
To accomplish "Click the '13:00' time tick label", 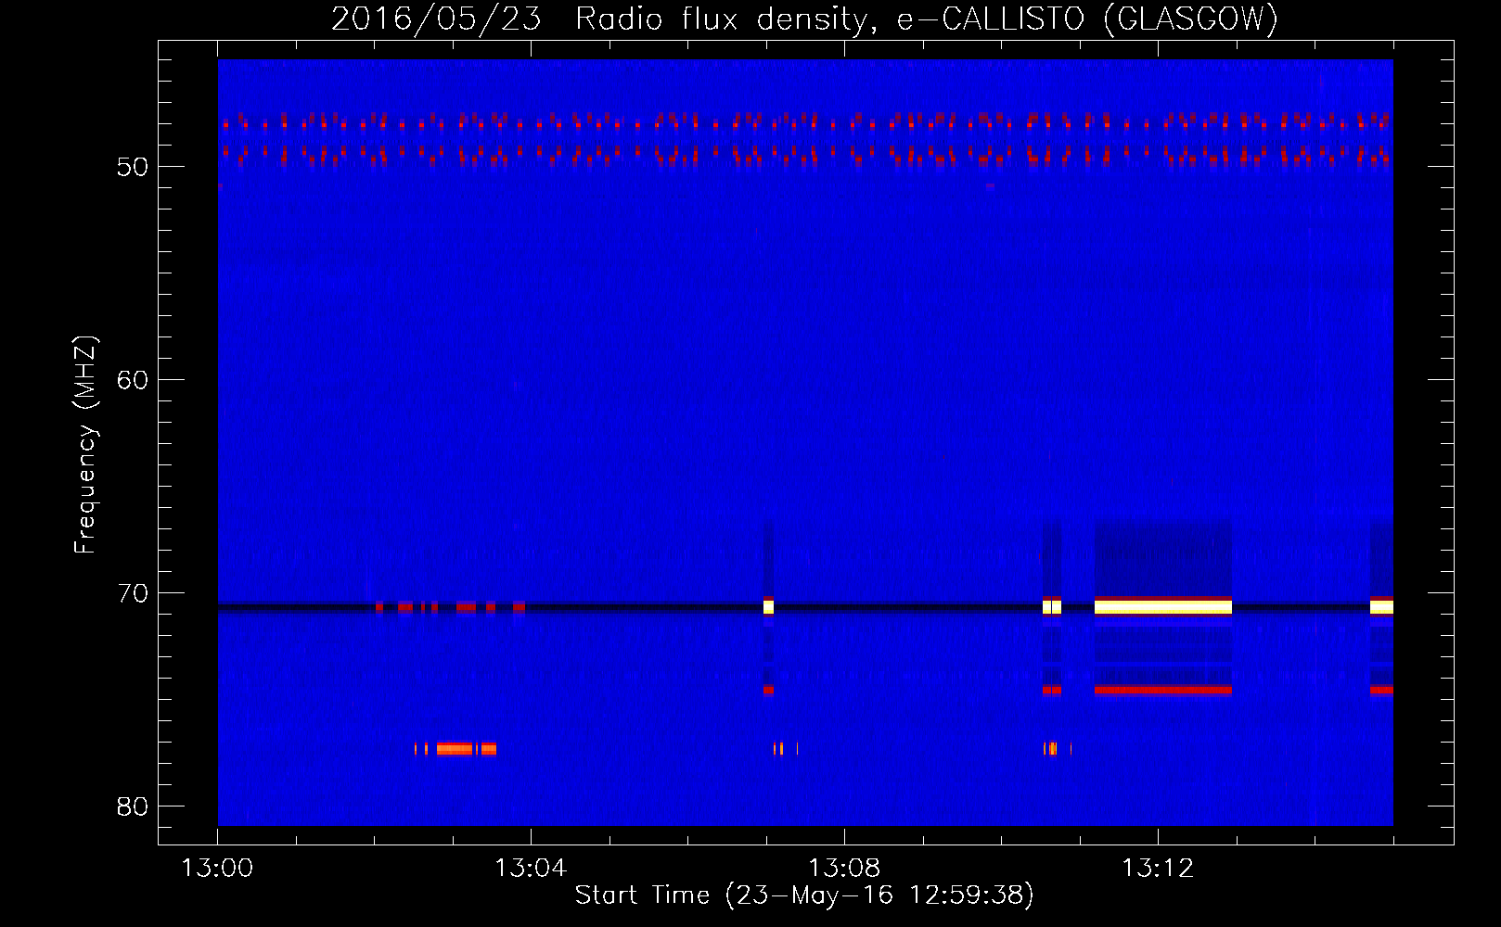I will click(x=217, y=869).
